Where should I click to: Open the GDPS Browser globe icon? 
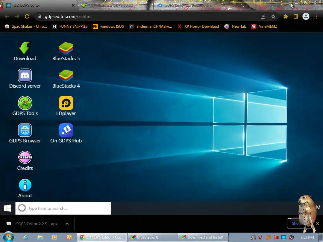(x=25, y=130)
